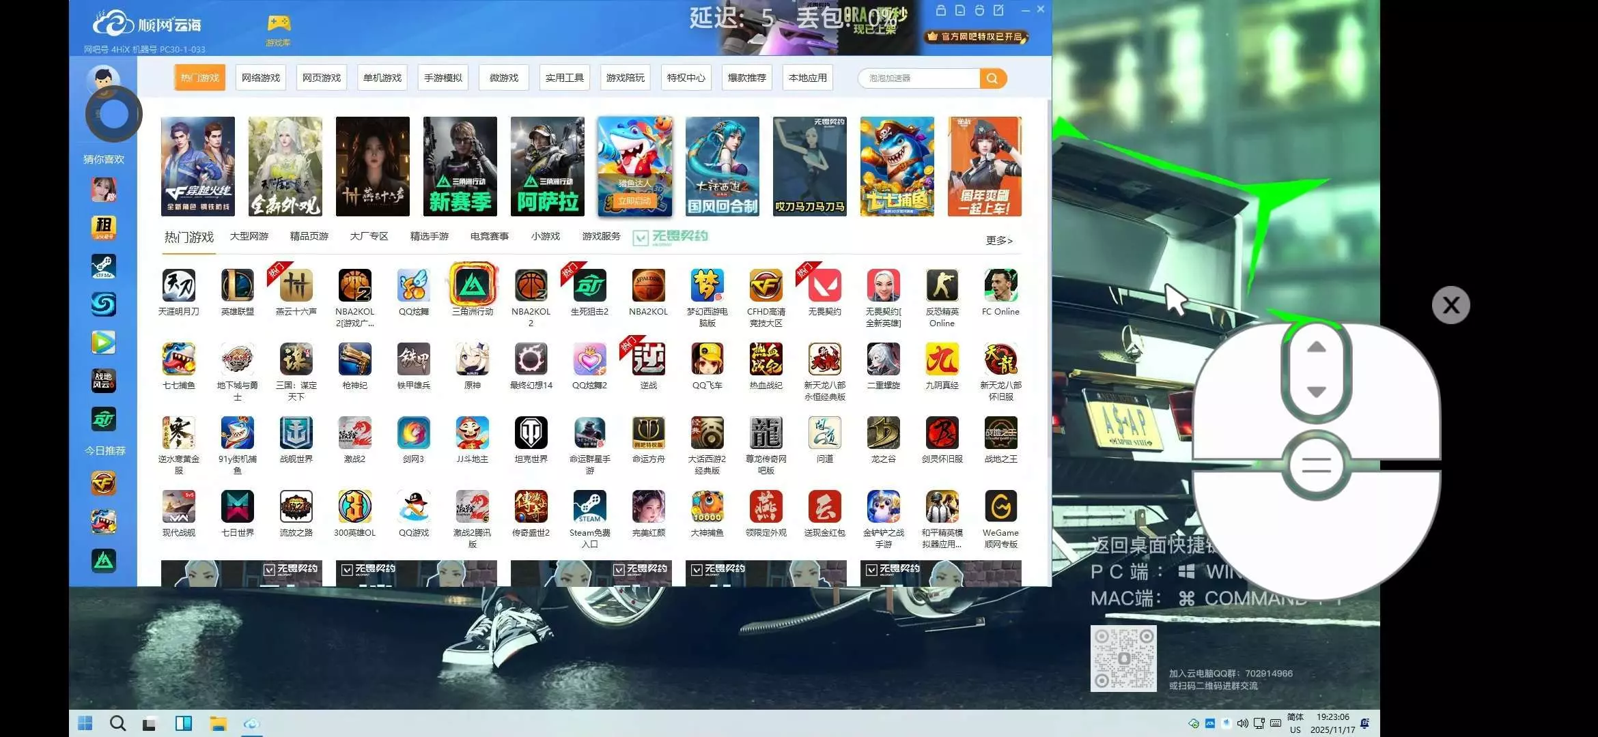Expand the 更多> categories link
1598x737 pixels.
tap(998, 240)
